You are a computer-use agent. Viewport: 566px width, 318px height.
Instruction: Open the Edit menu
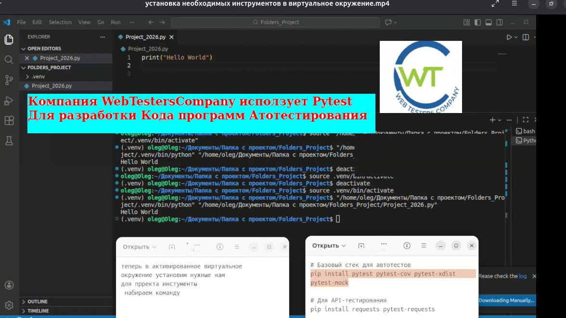pos(37,22)
